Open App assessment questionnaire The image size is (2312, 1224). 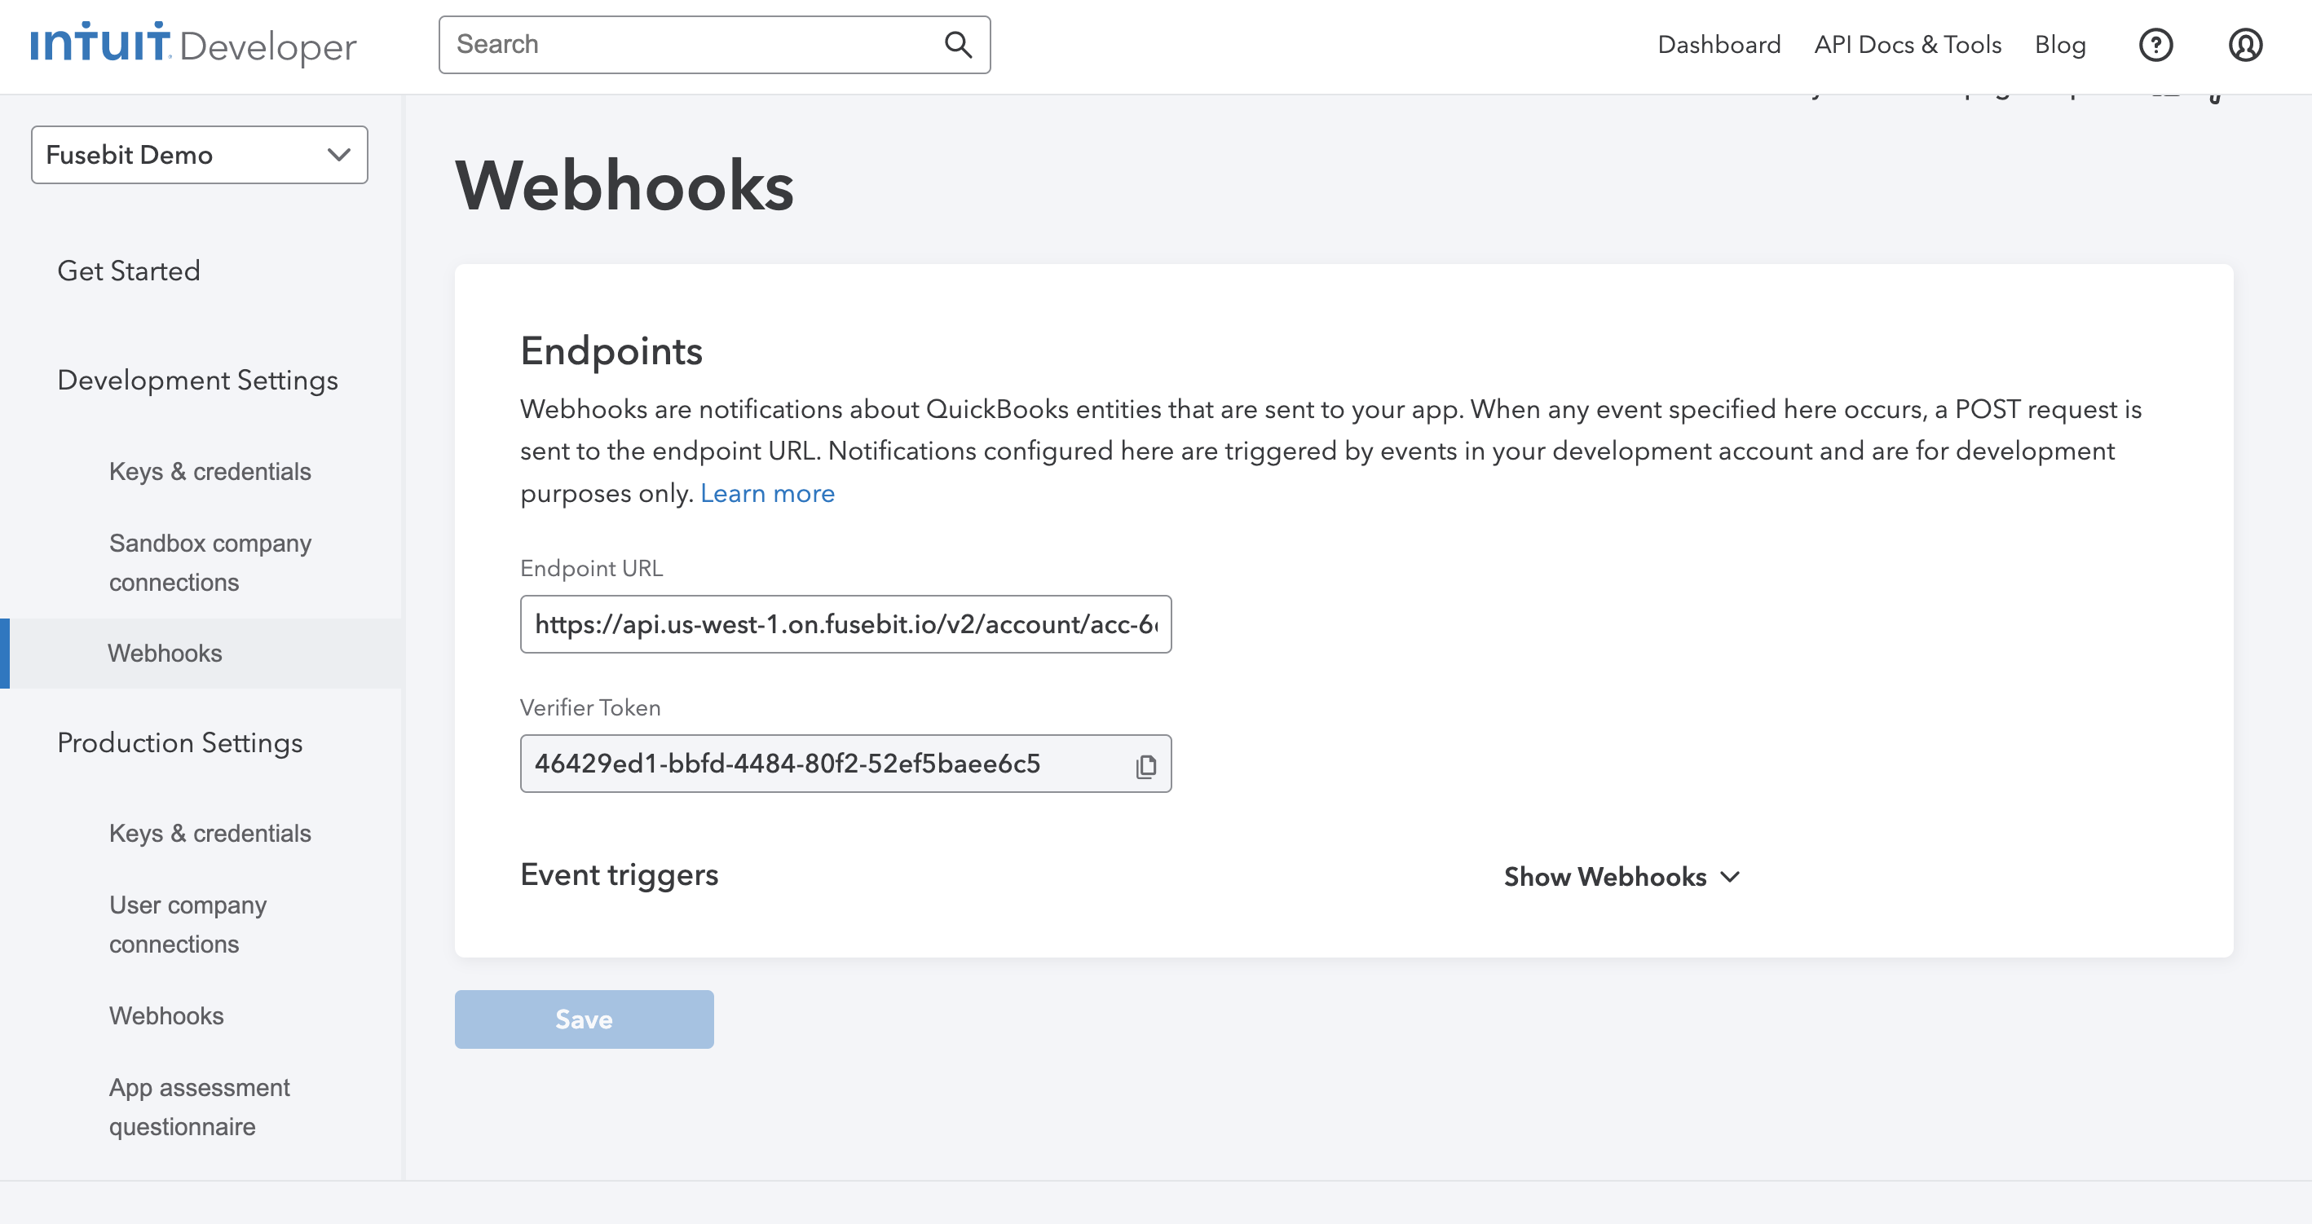pyautogui.click(x=199, y=1107)
